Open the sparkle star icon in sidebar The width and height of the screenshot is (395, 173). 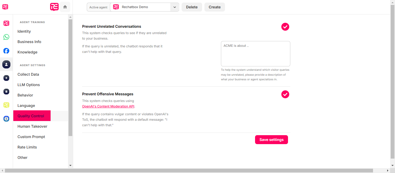click(x=6, y=78)
